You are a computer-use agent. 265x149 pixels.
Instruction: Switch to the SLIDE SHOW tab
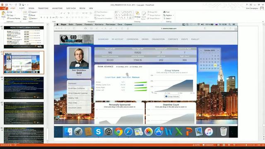[71, 8]
